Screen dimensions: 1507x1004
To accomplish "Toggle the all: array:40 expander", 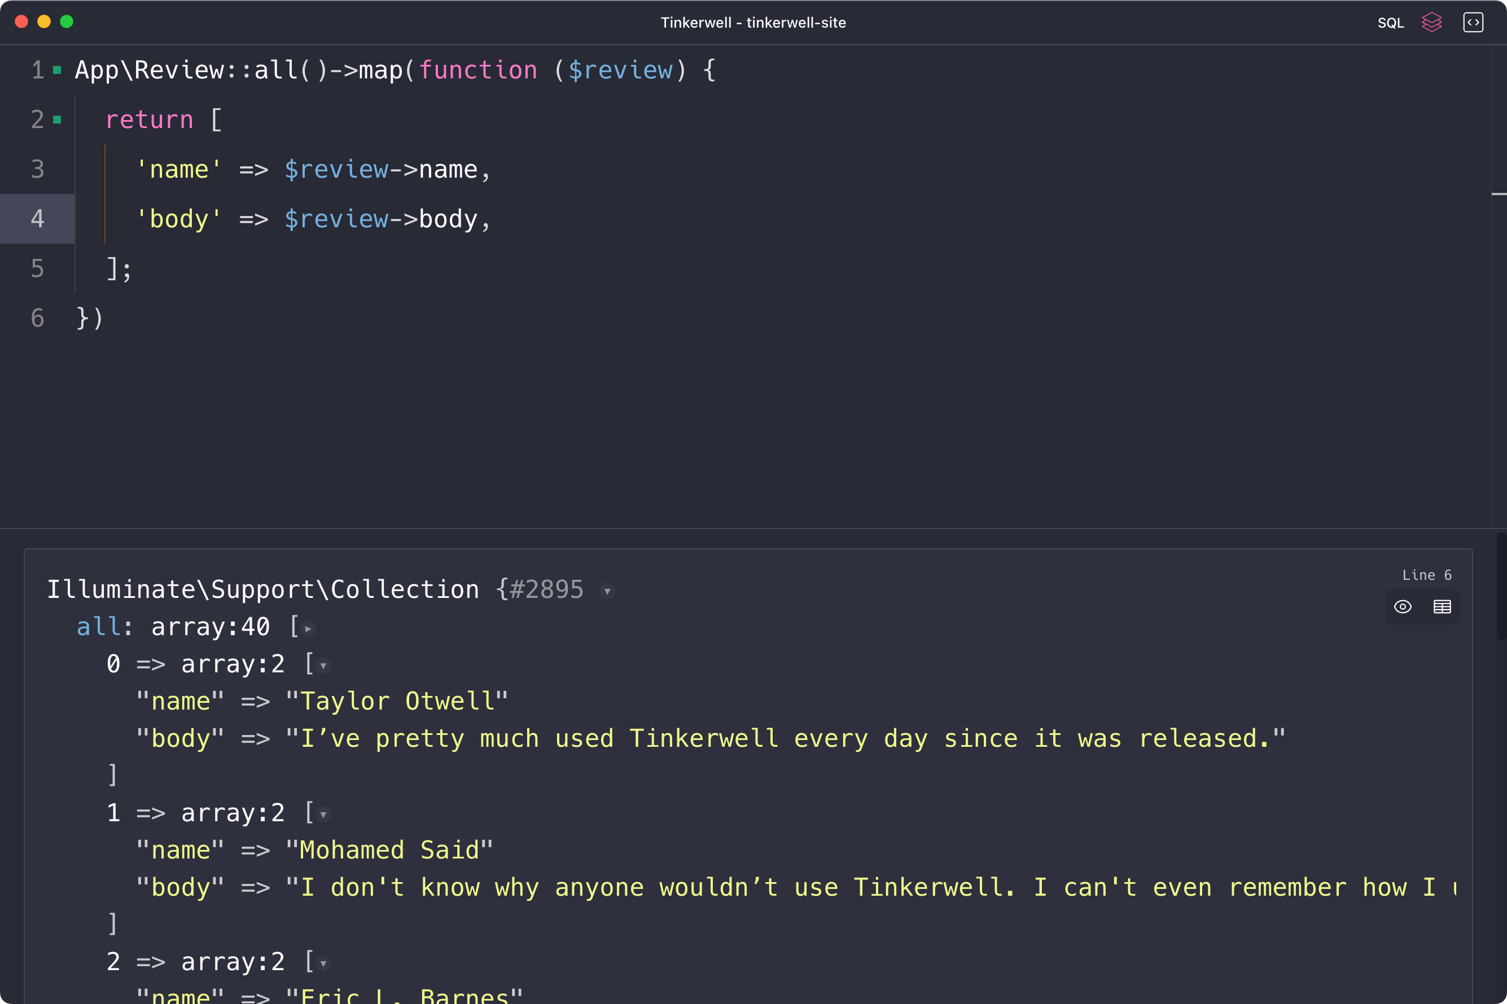I will [x=308, y=629].
